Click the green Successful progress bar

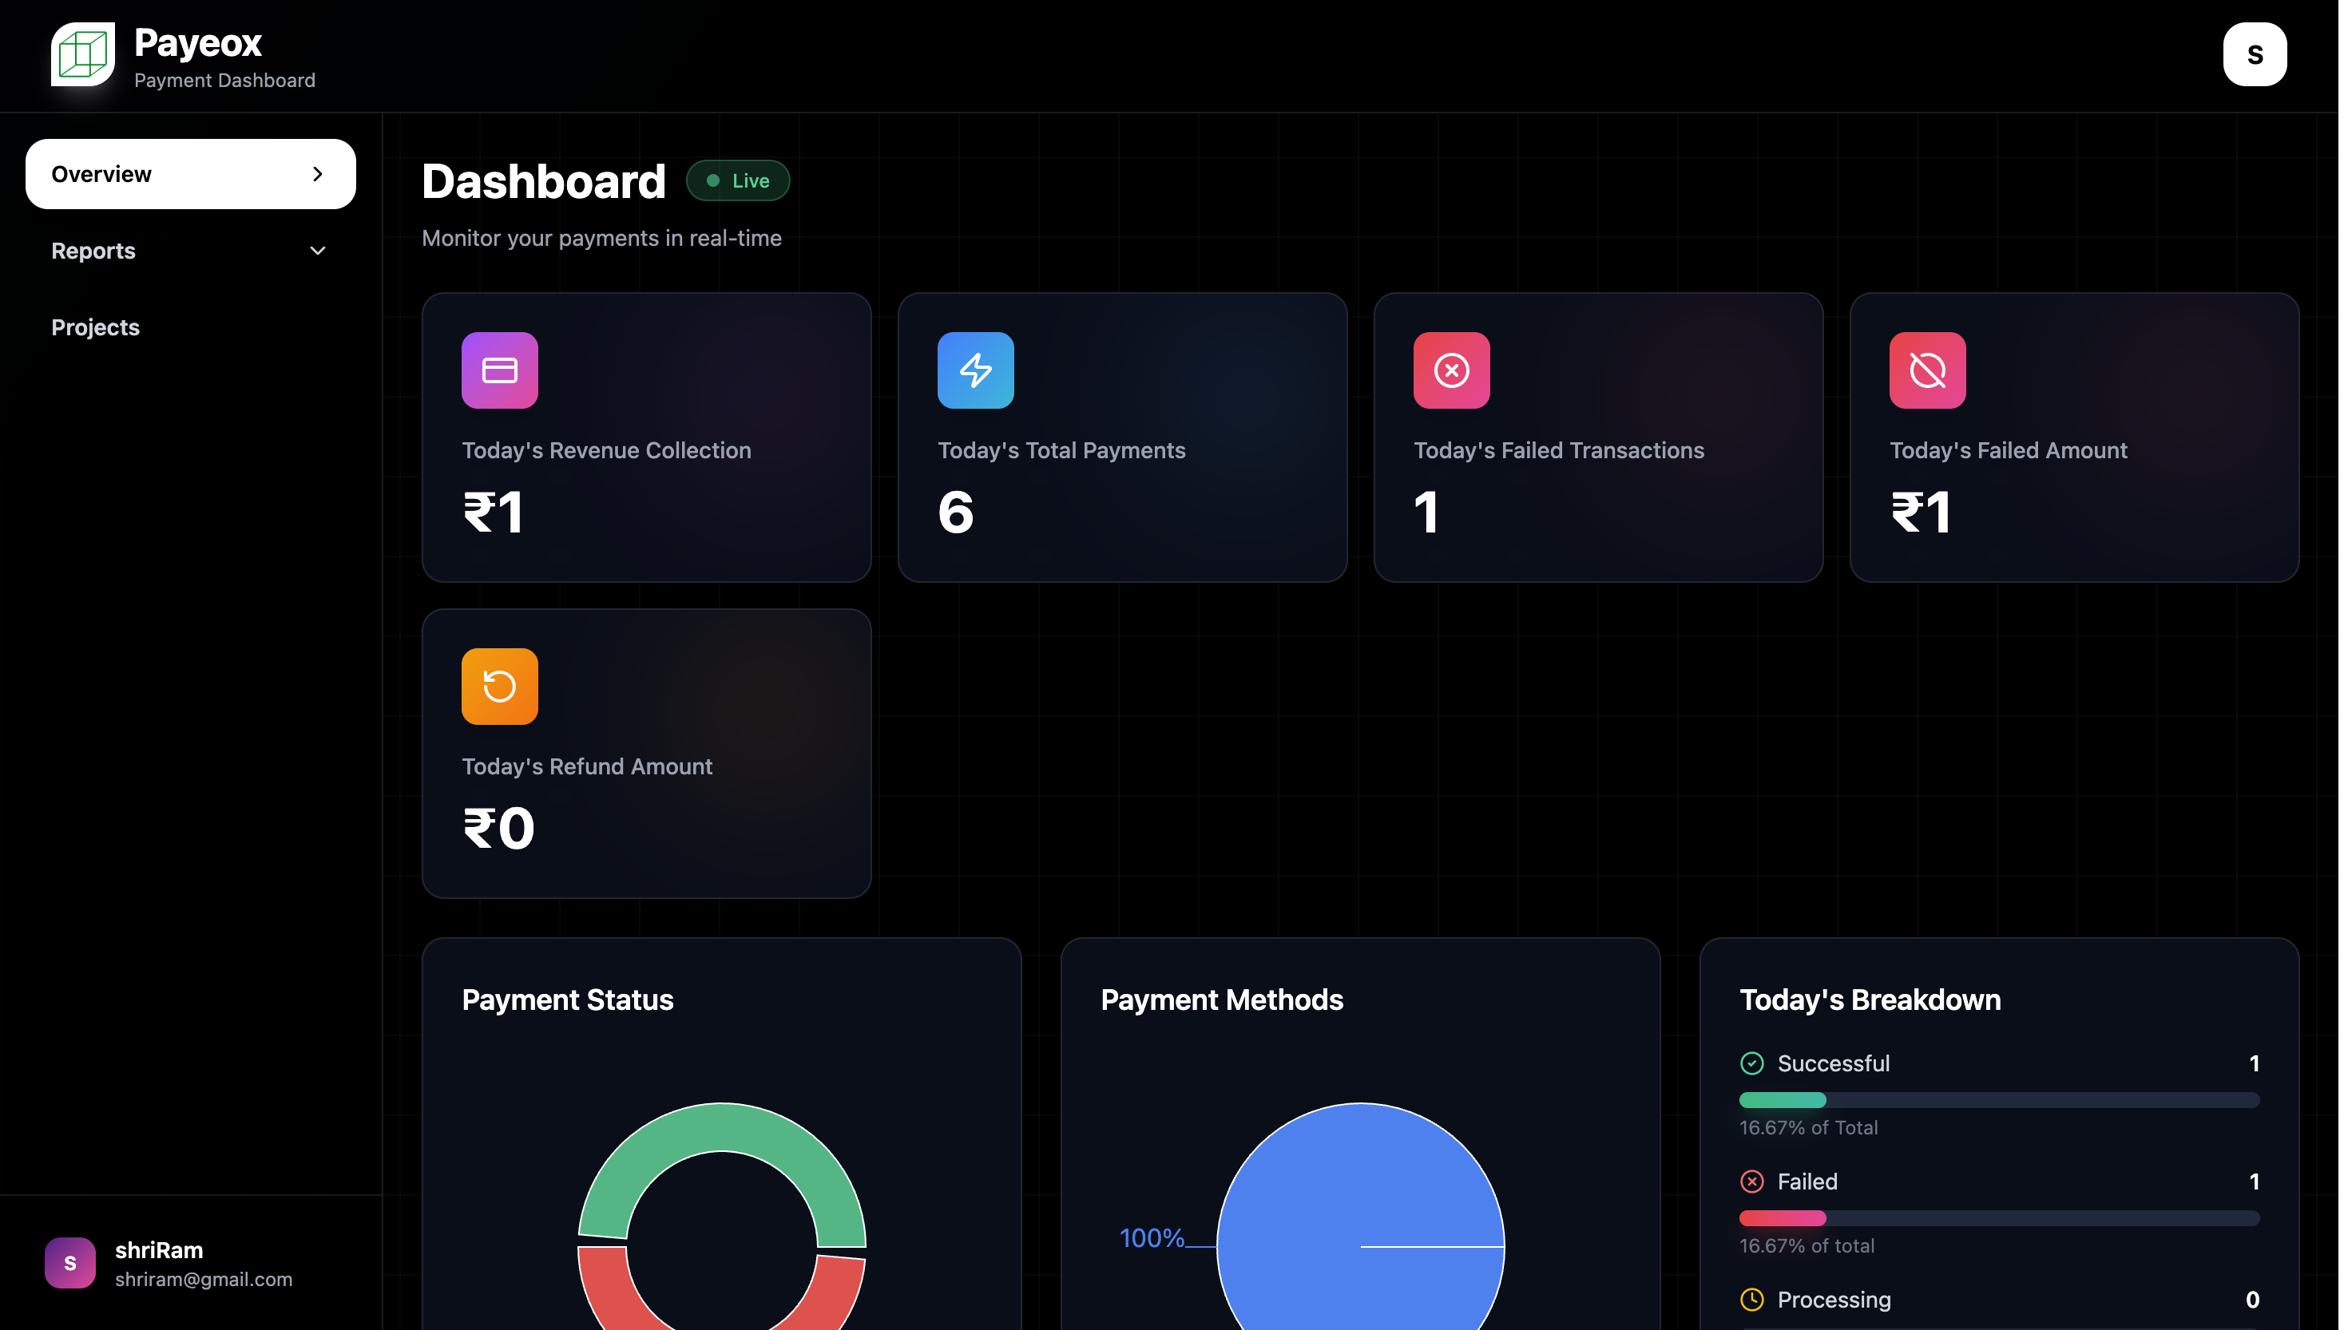[1783, 1100]
